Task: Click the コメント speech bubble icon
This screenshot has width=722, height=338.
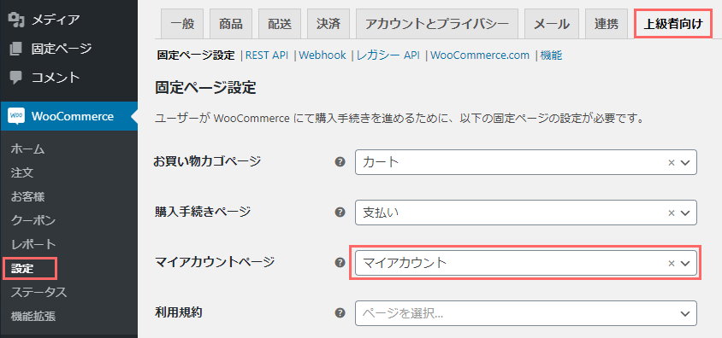Action: (15, 77)
